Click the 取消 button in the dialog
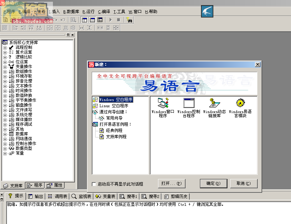This screenshot has width=291, height=224. pyautogui.click(x=244, y=183)
